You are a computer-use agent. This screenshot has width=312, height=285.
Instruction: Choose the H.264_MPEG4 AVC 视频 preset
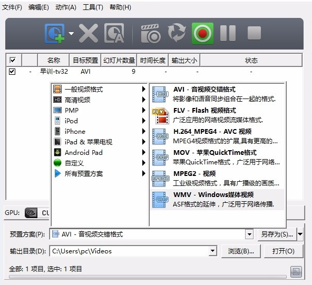pyautogui.click(x=217, y=136)
